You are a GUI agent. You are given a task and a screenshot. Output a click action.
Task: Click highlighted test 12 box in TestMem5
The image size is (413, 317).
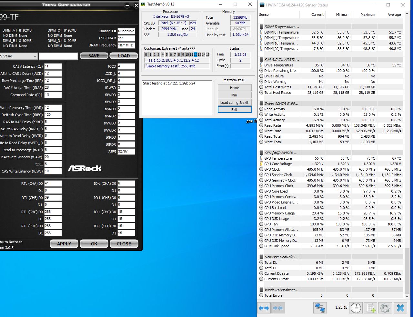point(195,54)
